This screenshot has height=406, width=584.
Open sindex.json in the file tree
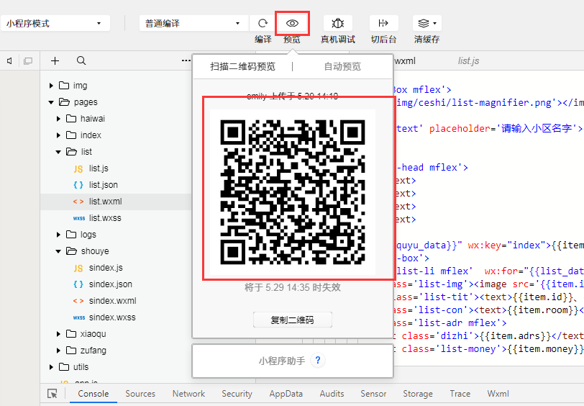click(111, 284)
